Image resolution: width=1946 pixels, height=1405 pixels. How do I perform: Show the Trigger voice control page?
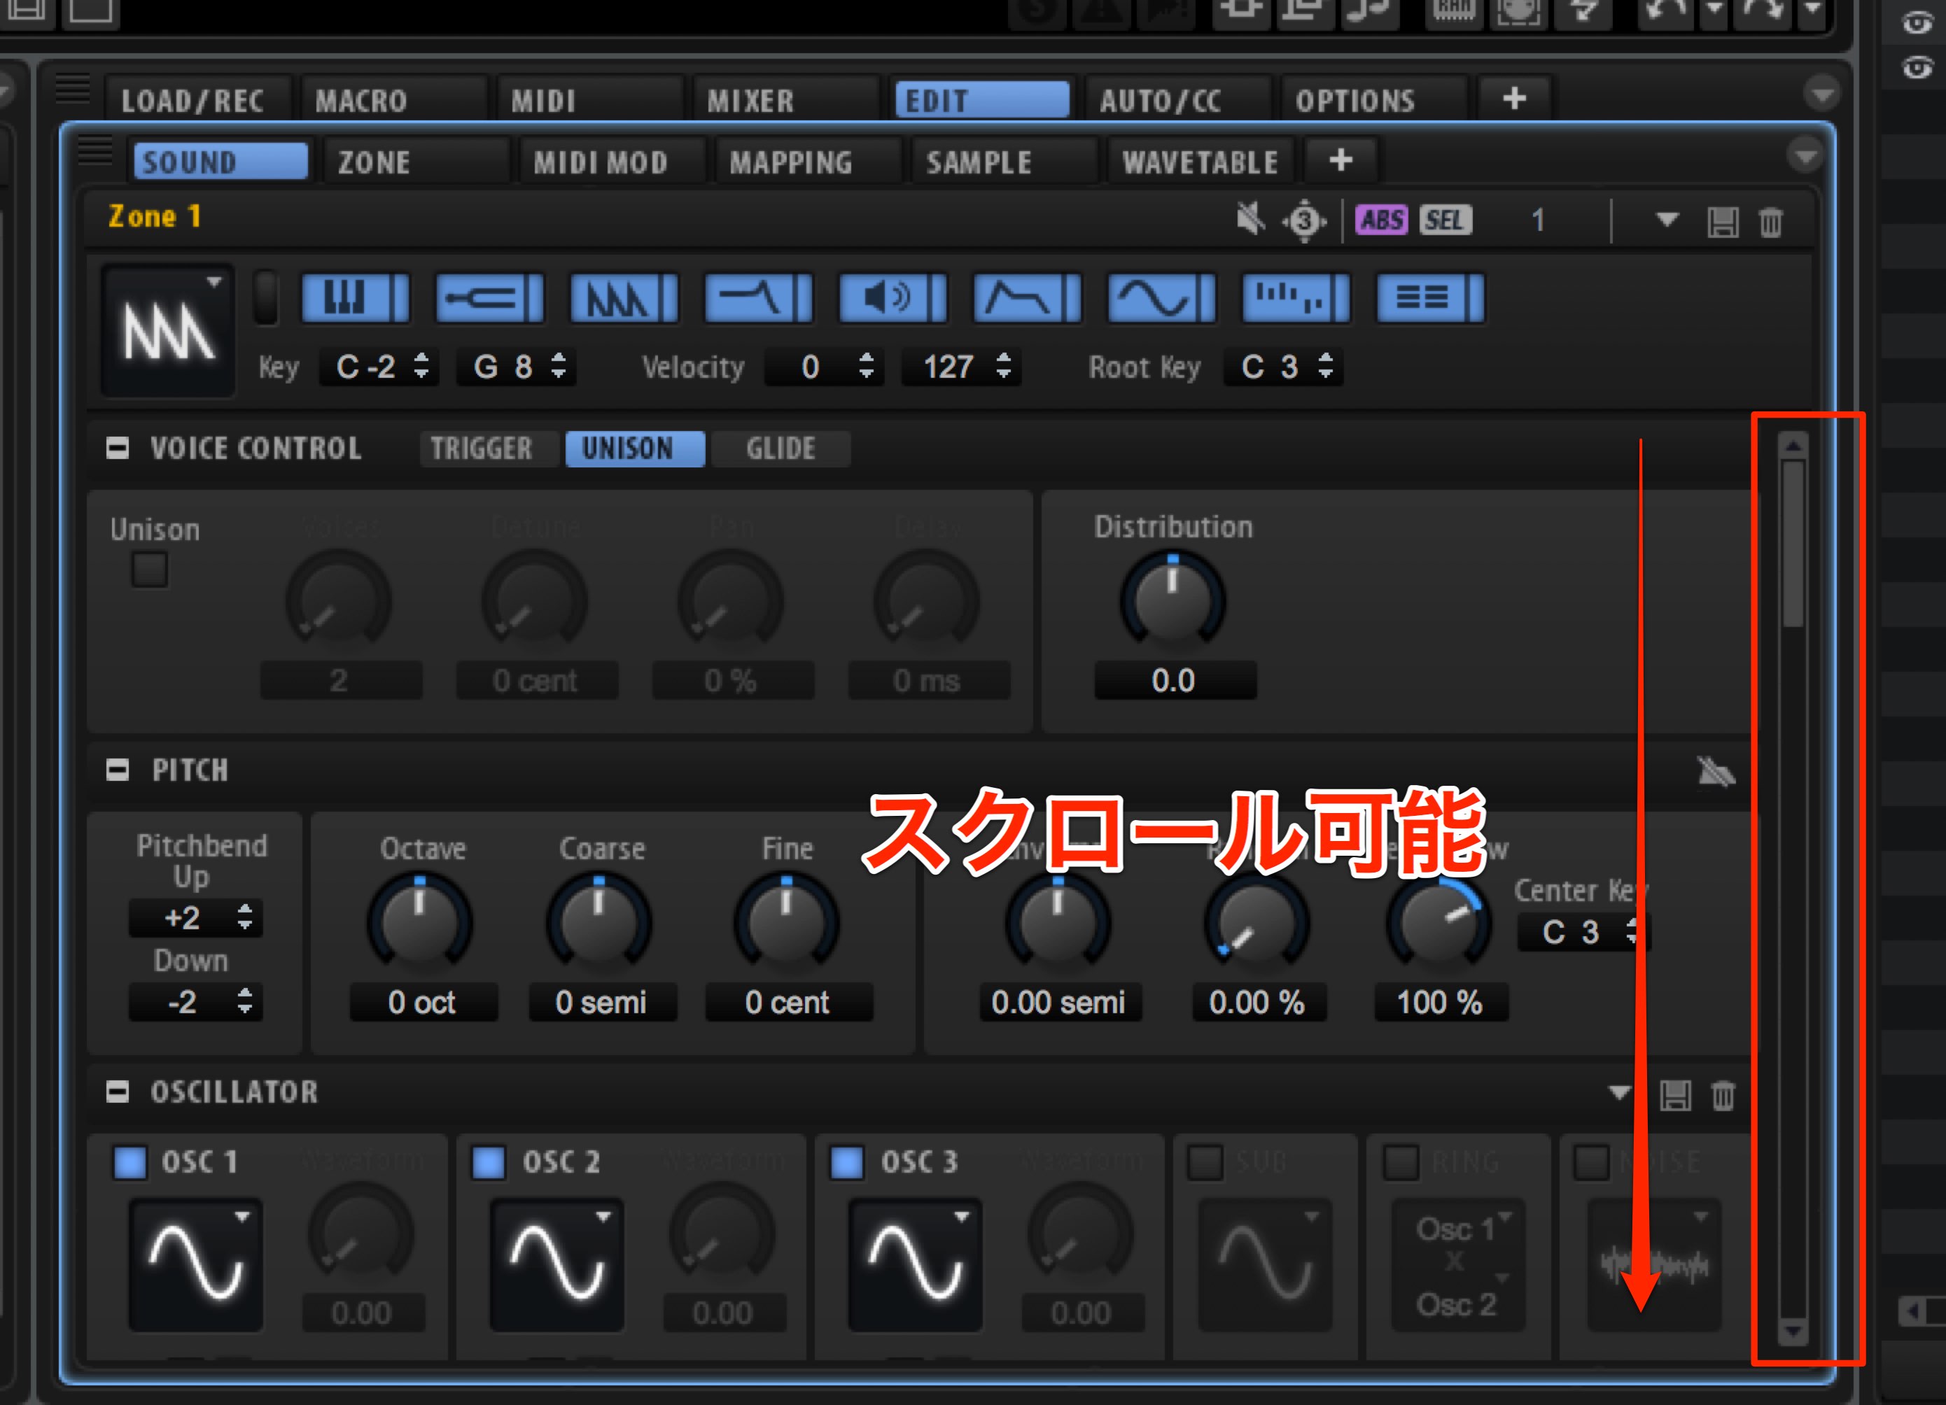click(x=489, y=449)
